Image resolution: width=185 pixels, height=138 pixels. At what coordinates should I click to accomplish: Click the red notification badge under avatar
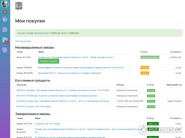(5, 12)
